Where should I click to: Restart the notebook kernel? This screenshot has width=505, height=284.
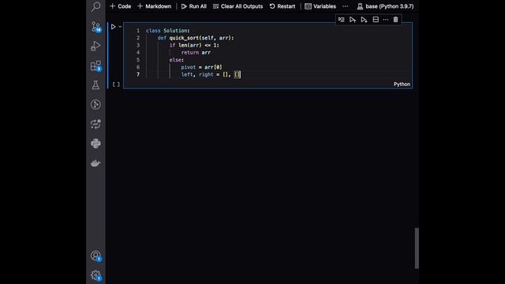point(282,6)
